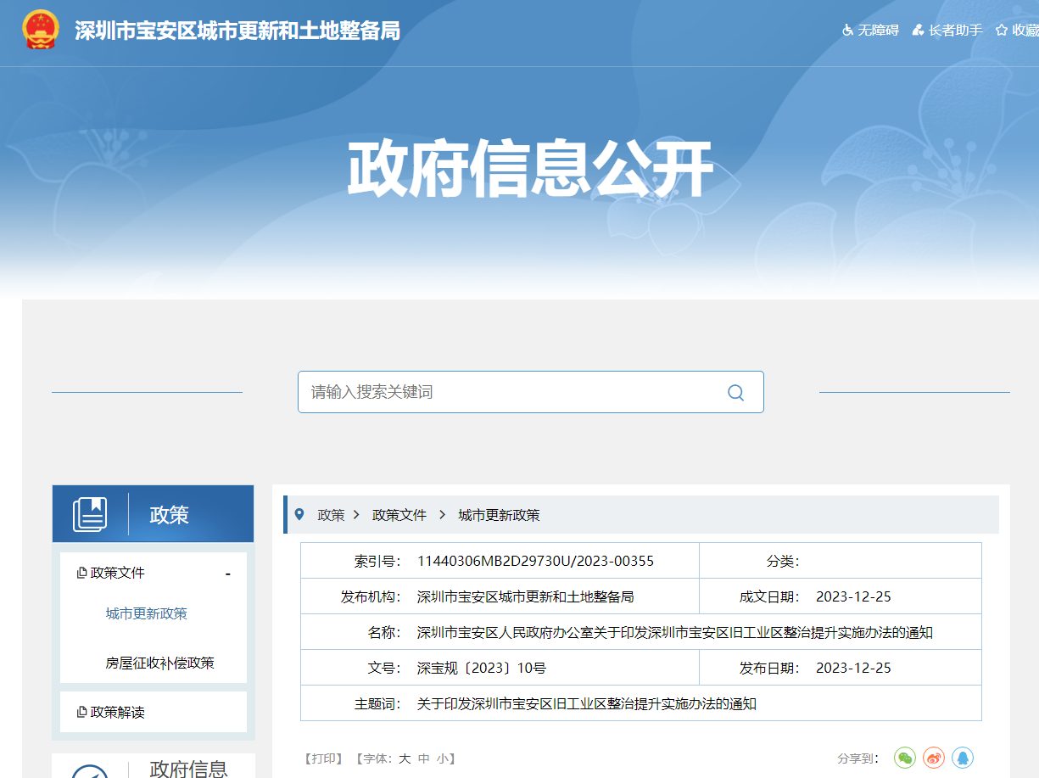Viewport: 1039px width, 778px height.
Task: Set font size to 中
Action: 423,758
